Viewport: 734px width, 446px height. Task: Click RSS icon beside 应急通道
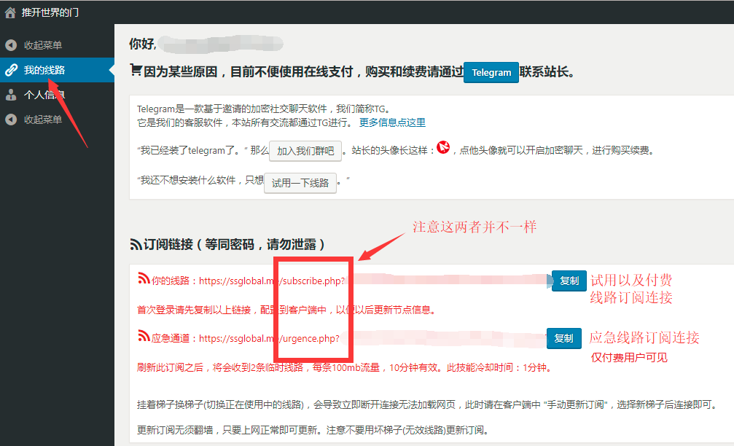point(144,336)
